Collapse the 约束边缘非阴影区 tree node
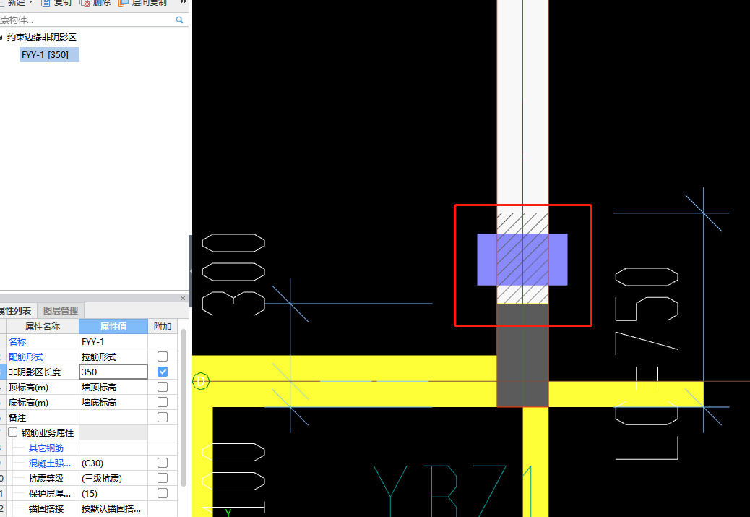Image resolution: width=750 pixels, height=517 pixels. click(x=1, y=38)
